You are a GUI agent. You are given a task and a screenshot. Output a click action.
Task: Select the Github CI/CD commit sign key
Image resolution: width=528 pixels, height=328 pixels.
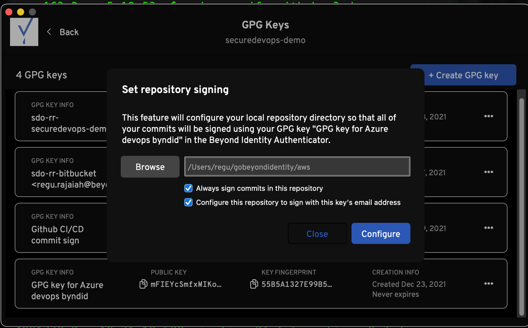(57, 235)
